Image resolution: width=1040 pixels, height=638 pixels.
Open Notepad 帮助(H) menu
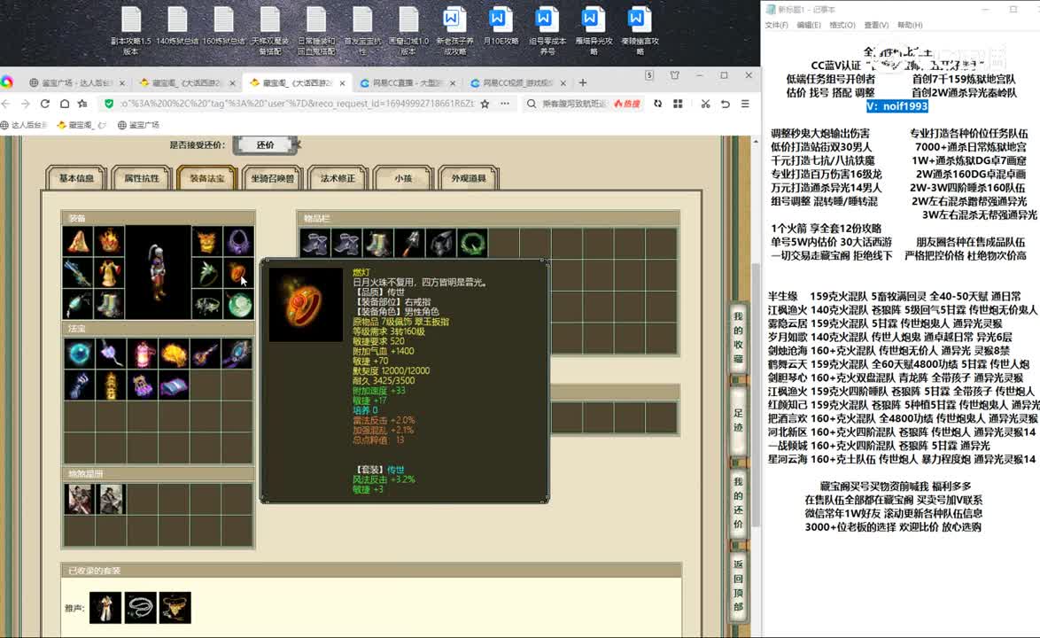point(910,25)
